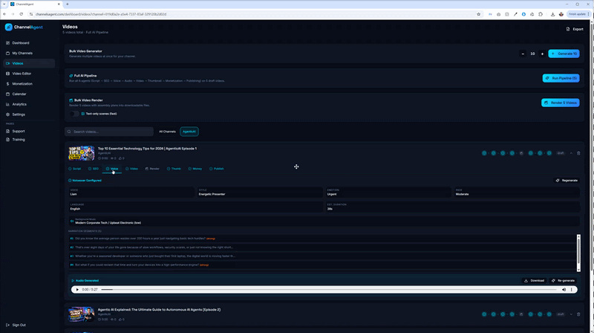Collapse the Top 10 Essential Technology Tips row
The width and height of the screenshot is (594, 333).
(570, 153)
